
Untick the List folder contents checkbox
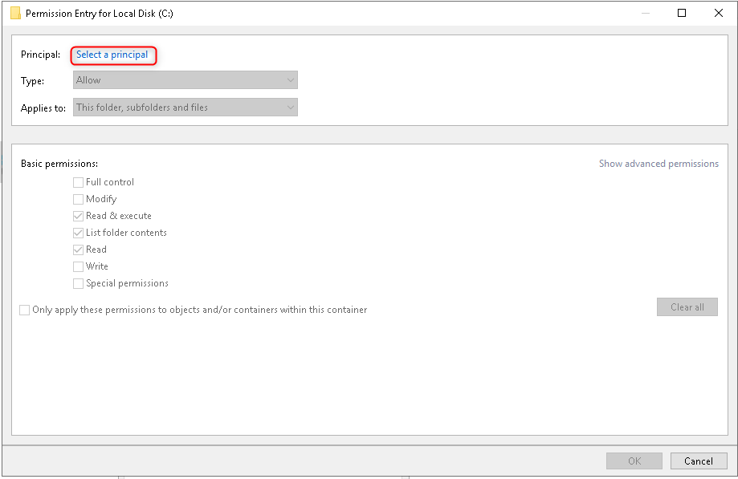tap(78, 233)
